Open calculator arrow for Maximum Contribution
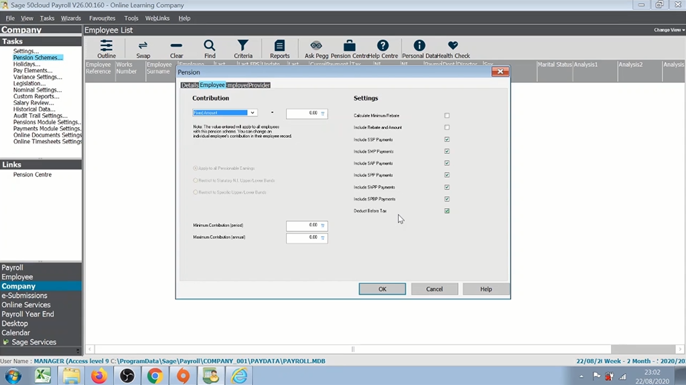 [323, 238]
